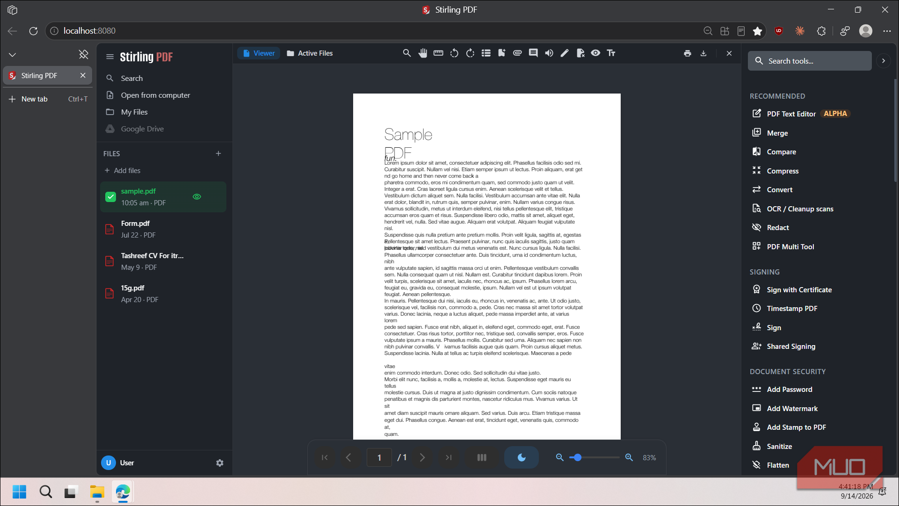Adjust the zoom level slider
Image resolution: width=899 pixels, height=506 pixels.
point(594,457)
